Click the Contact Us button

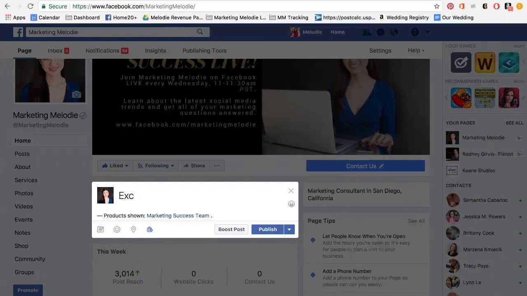(x=365, y=166)
